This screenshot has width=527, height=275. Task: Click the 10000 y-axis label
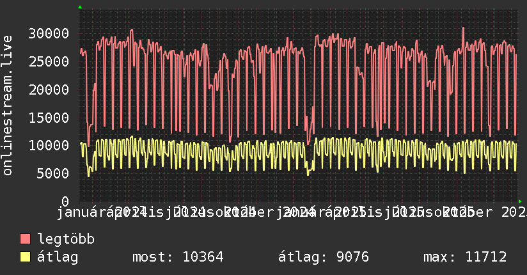click(49, 146)
